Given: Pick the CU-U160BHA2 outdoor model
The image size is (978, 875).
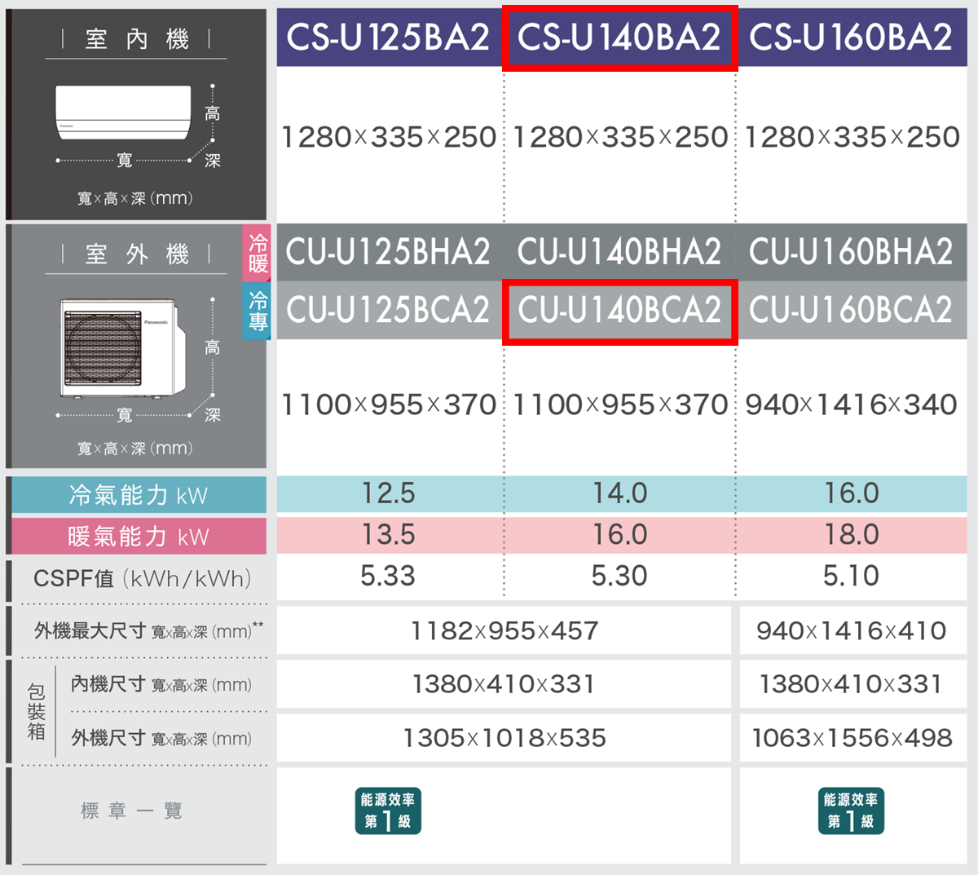Looking at the screenshot, I should [851, 252].
